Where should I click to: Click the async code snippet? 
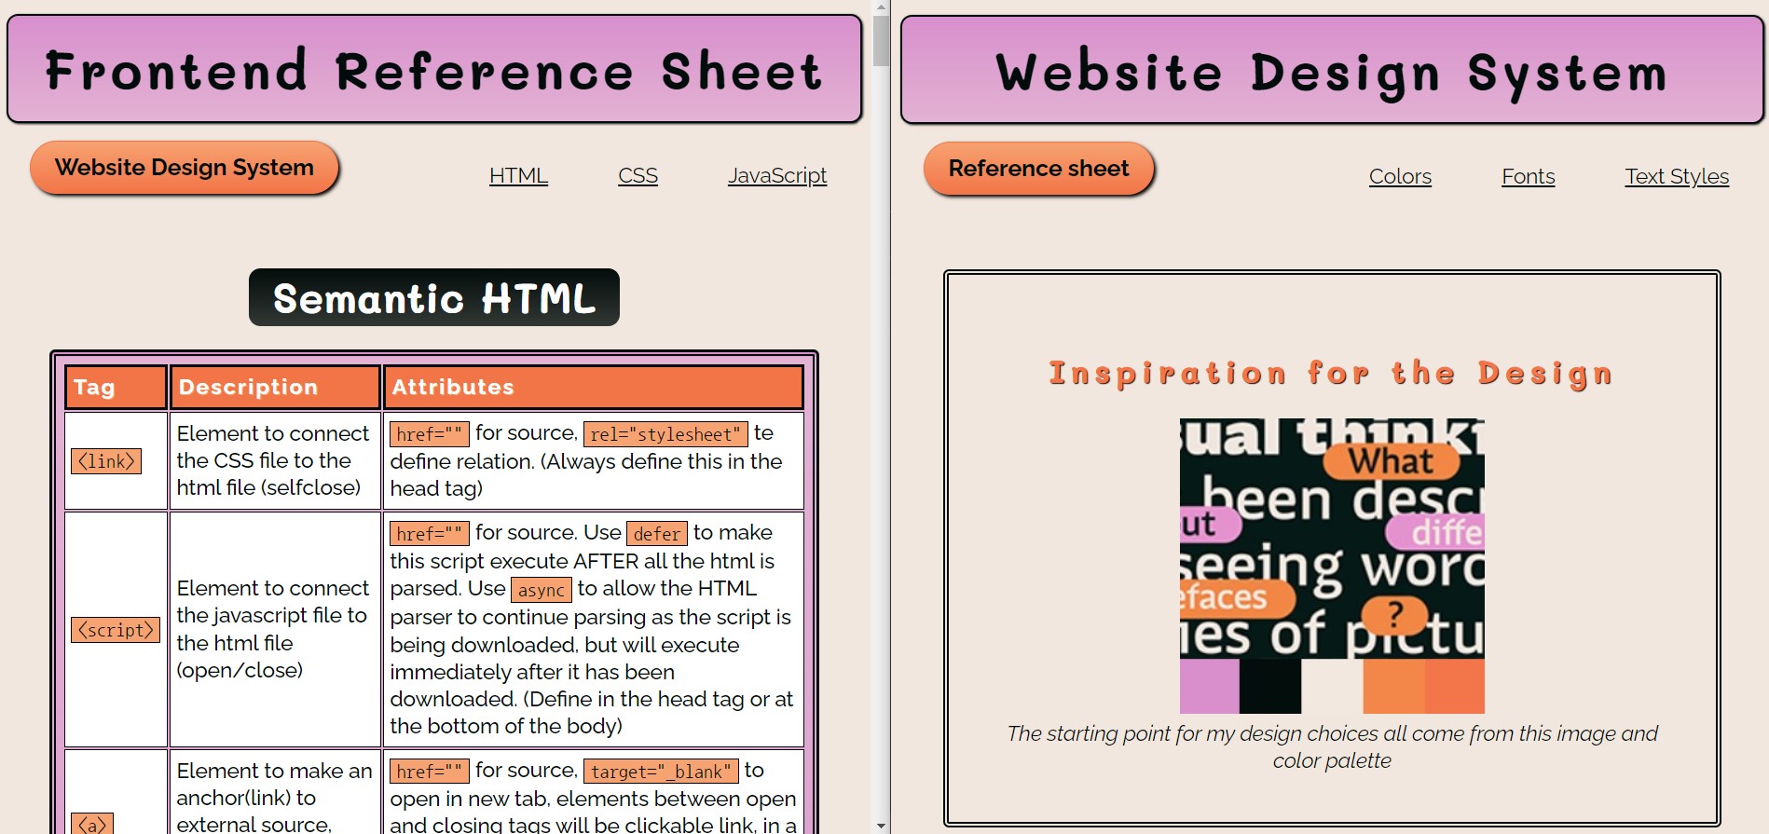click(541, 590)
